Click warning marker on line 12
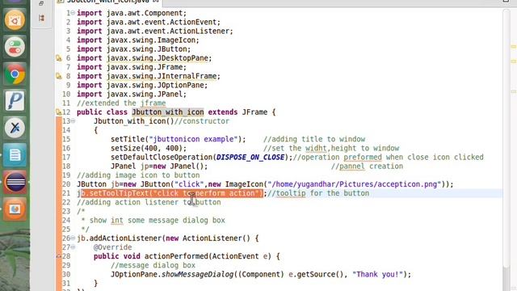 [x=59, y=112]
